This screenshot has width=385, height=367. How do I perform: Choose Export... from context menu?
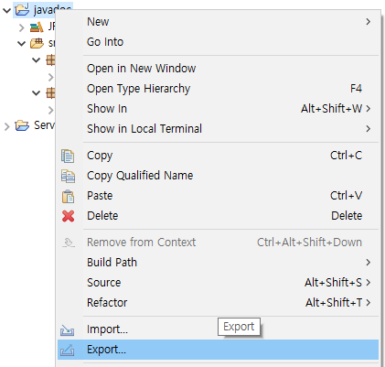pos(219,350)
